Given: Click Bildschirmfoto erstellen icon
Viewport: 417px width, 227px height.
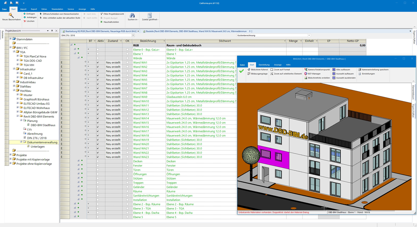Looking at the screenshot, I should click(306, 78).
